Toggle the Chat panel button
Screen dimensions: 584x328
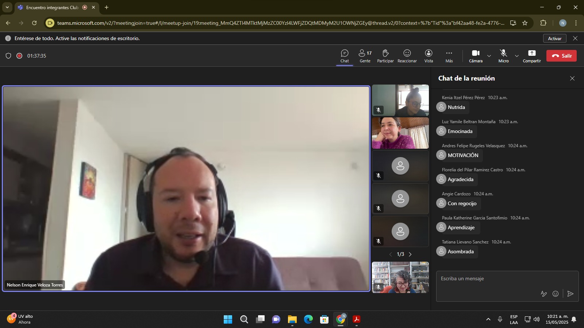345,56
